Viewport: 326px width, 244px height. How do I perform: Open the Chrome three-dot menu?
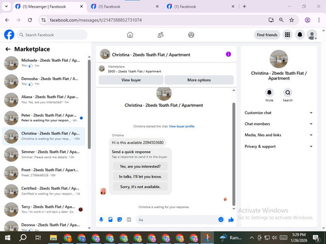tap(319, 20)
